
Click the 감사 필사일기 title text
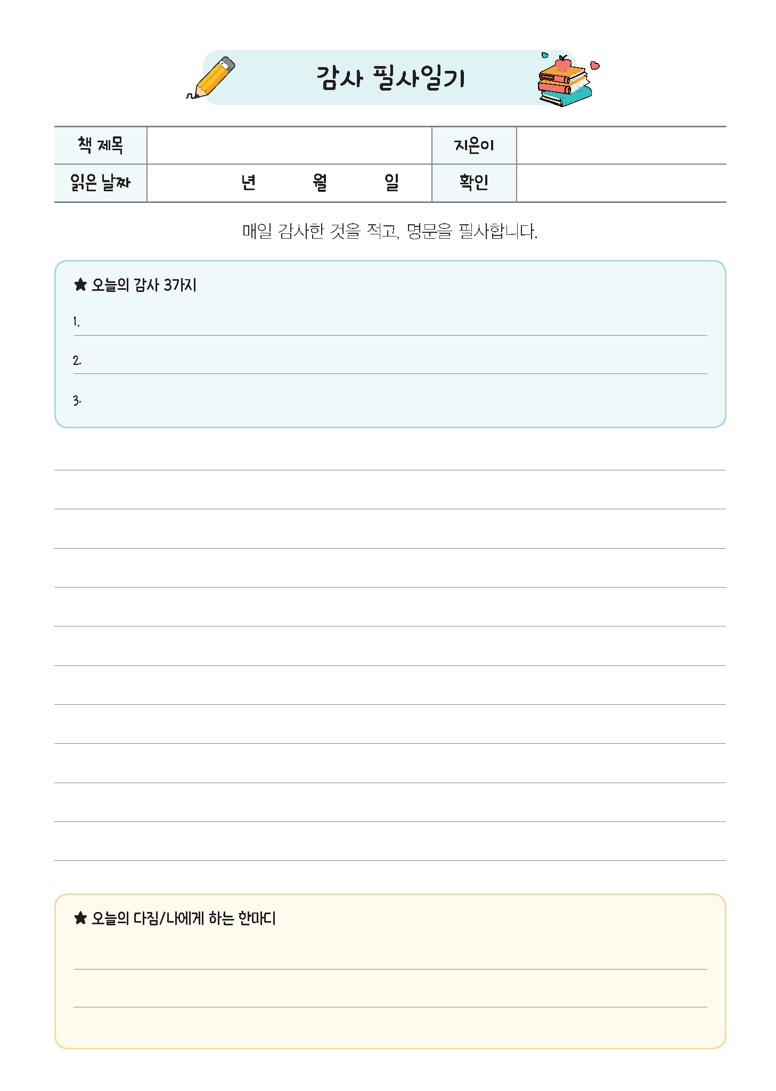pos(390,78)
